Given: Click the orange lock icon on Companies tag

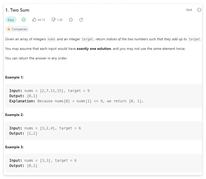Looking at the screenshot, I should click(x=9, y=29).
